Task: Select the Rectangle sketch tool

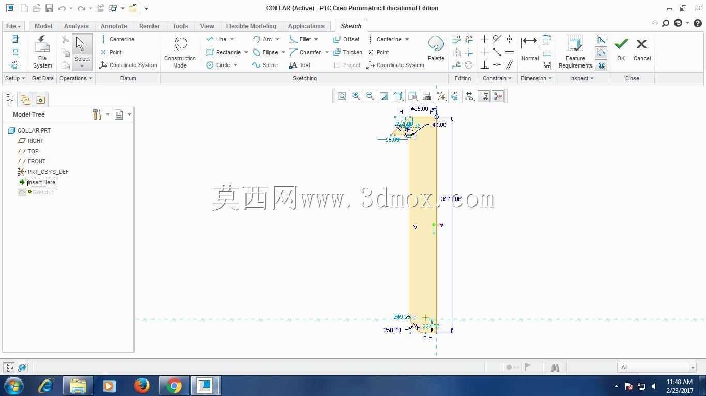Action: point(223,52)
